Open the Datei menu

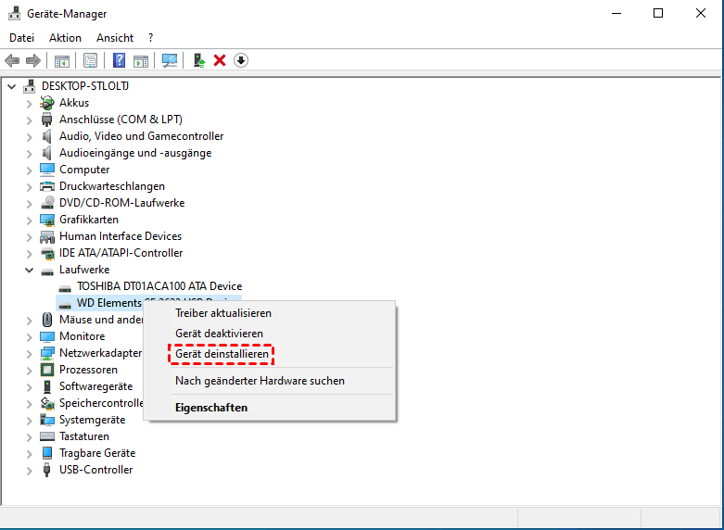21,38
